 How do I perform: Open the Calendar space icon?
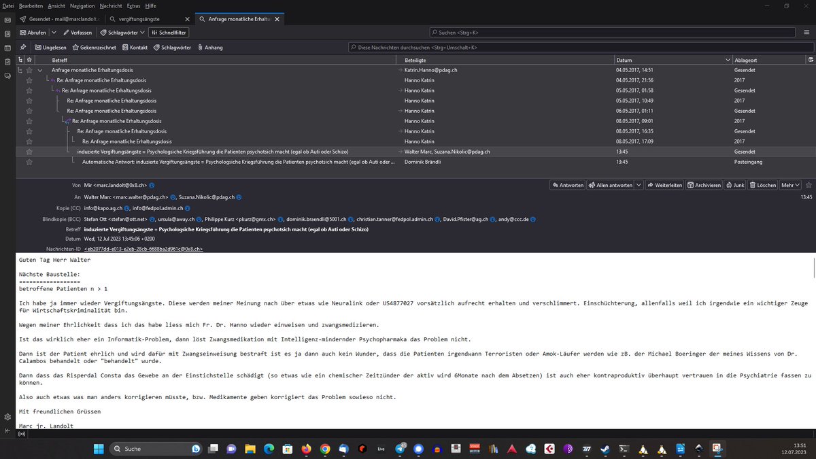pyautogui.click(x=7, y=48)
